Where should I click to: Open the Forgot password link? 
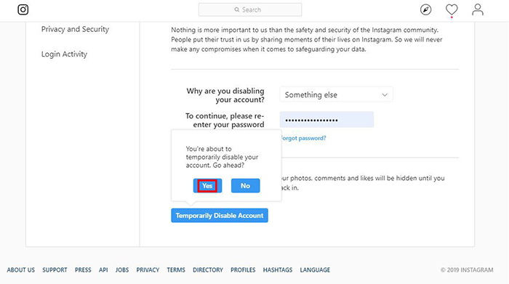303,138
